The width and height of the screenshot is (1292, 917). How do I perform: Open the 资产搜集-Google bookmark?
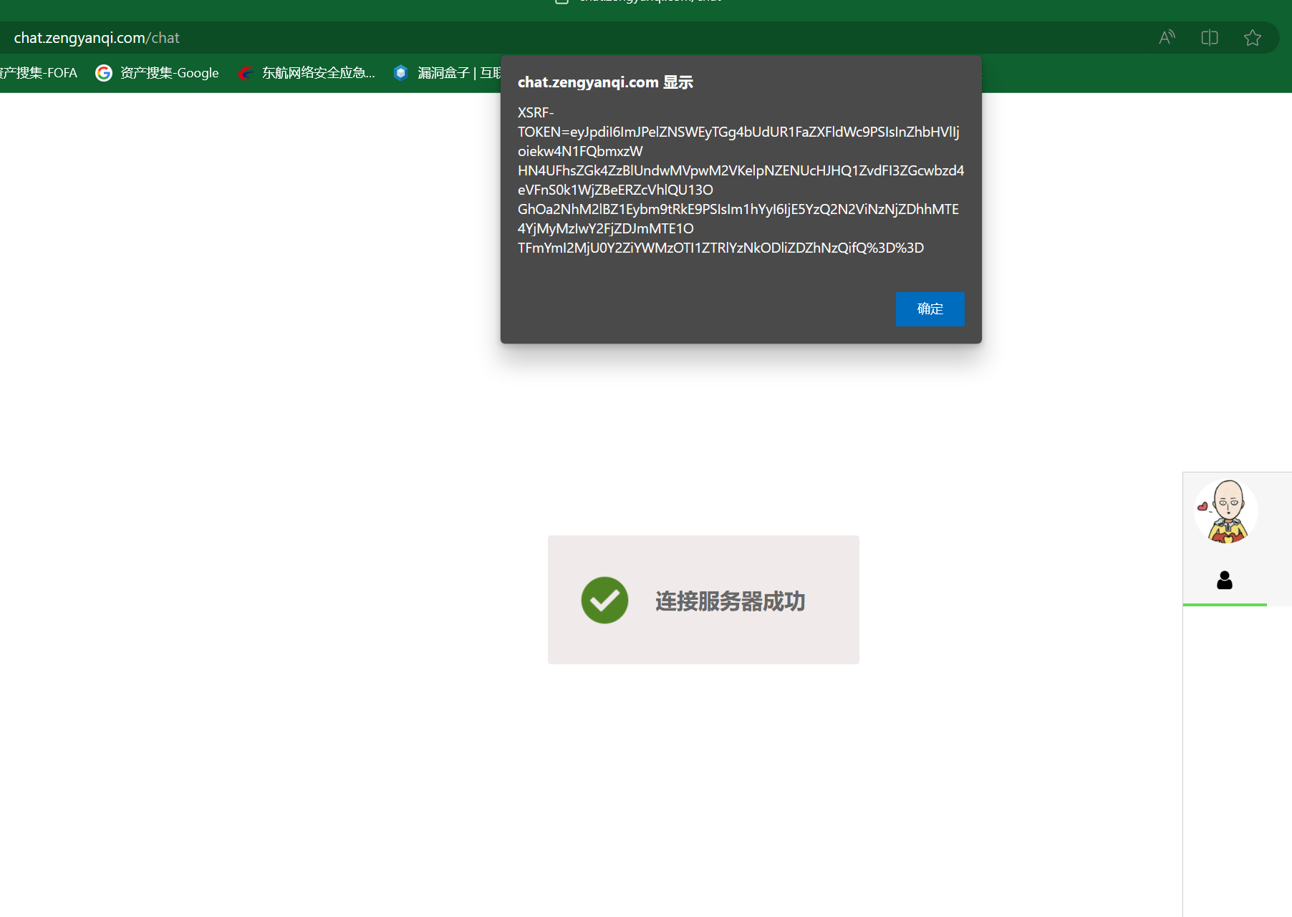(168, 72)
